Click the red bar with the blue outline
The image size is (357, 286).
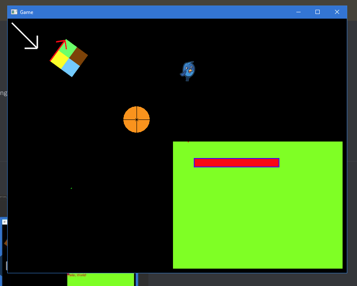coord(236,163)
